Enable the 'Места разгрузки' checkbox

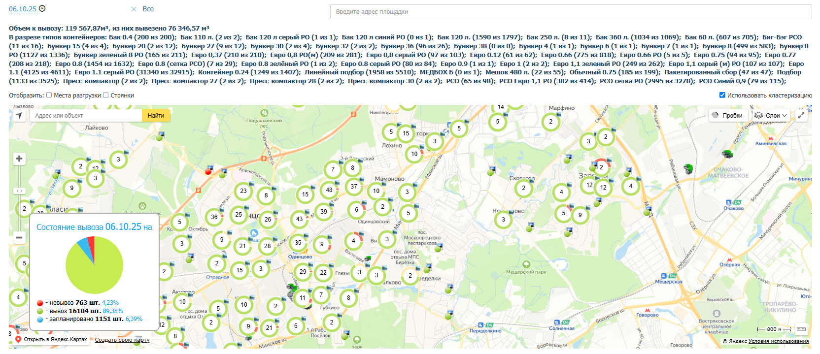pos(49,95)
